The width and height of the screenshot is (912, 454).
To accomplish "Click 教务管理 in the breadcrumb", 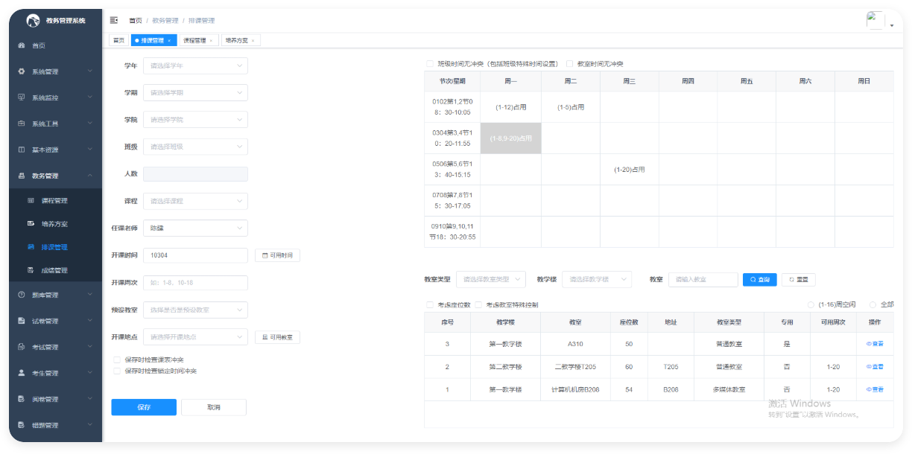I will click(x=165, y=21).
